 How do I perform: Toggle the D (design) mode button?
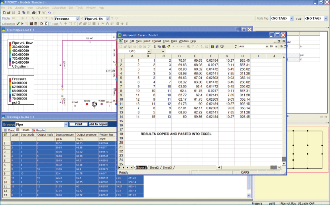[41, 24]
